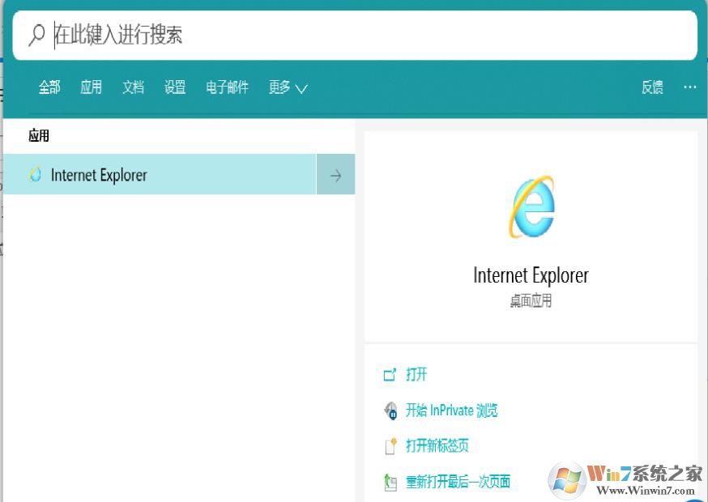Select the 应用 filter tab
Screen dimensions: 708x502
92,87
